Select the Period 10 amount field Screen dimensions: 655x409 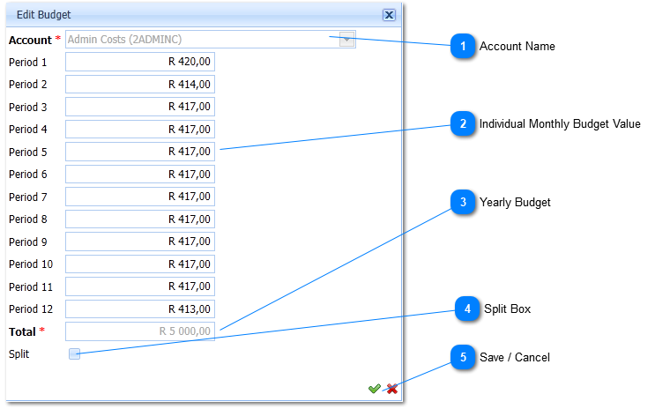click(140, 264)
